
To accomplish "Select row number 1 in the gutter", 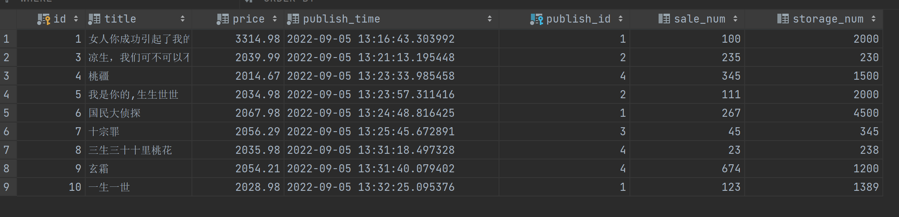I will pos(6,39).
